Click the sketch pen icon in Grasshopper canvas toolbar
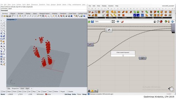The height and width of the screenshot is (99, 176). (122, 21)
